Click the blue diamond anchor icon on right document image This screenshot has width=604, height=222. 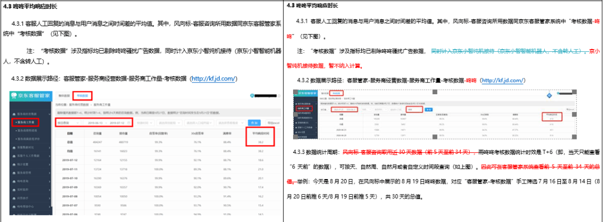[x=549, y=95]
